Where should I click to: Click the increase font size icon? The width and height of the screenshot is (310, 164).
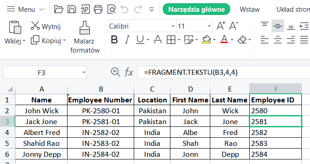pyautogui.click(x=221, y=26)
